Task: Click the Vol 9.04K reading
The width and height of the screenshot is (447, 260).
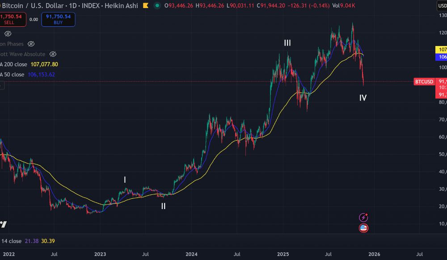Action: coord(343,6)
